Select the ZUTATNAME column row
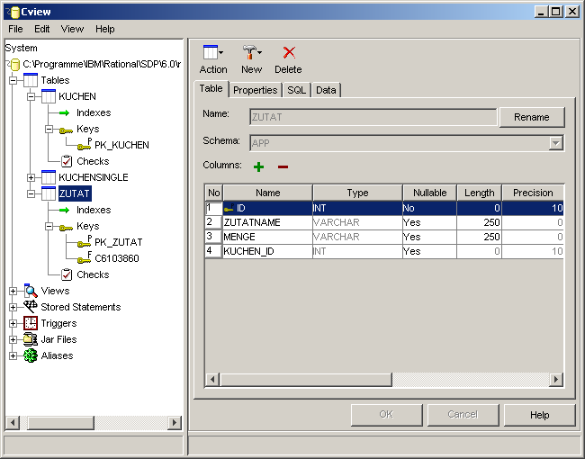Image resolution: width=585 pixels, height=459 pixels. click(x=384, y=222)
